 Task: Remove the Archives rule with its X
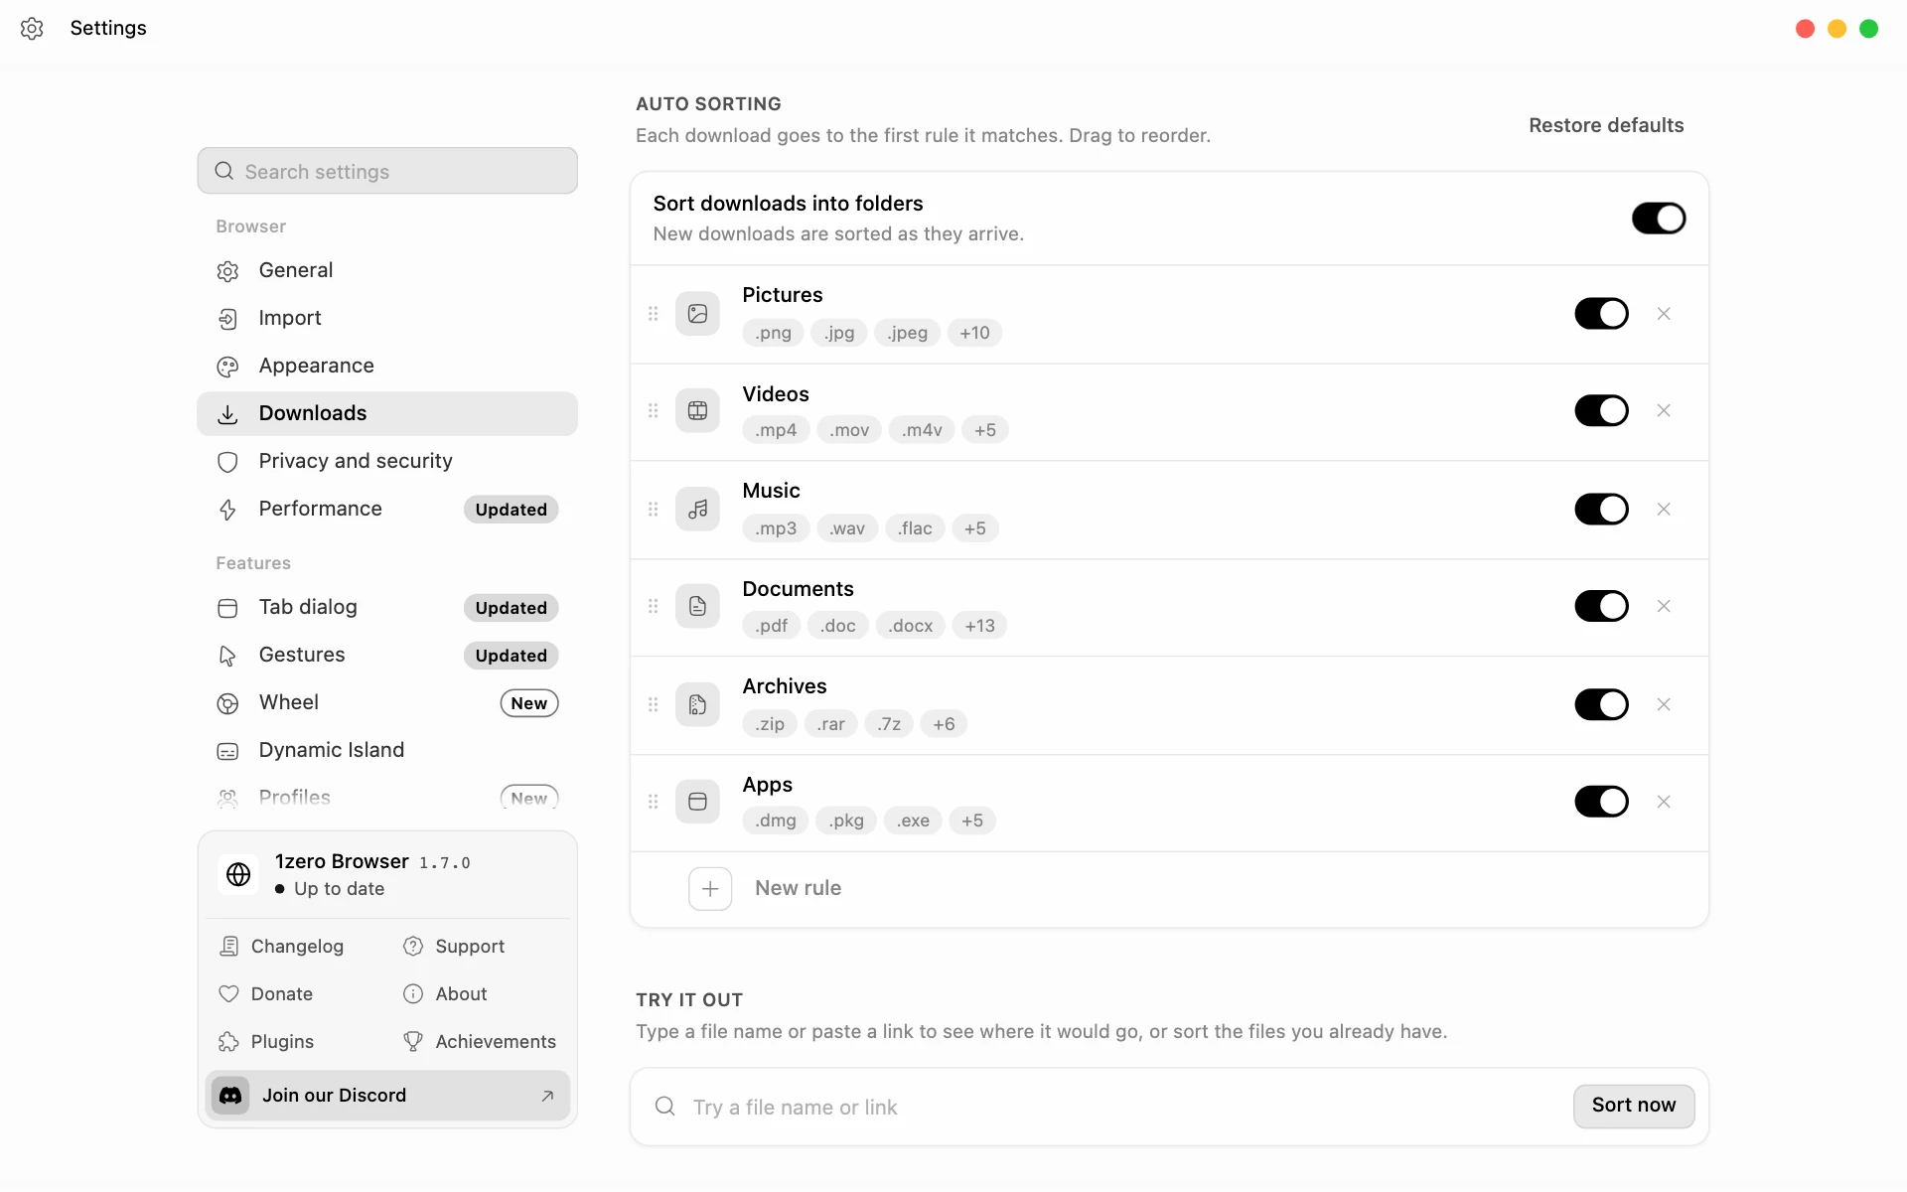click(x=1664, y=704)
